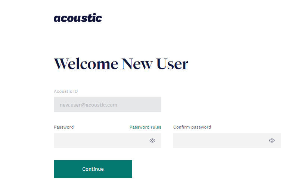Reveal the Confirm password entry with its eye icon
Screen dimensions: 307x189
pos(272,141)
